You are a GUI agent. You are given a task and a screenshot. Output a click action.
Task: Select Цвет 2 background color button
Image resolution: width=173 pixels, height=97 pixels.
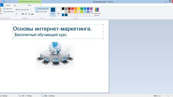tap(59, 12)
